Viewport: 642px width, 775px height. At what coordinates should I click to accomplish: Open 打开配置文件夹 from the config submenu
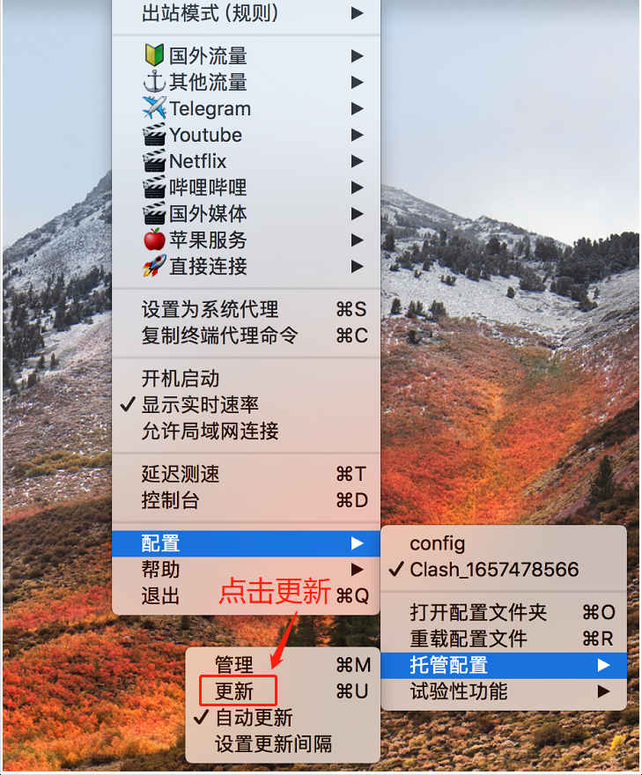[504, 612]
